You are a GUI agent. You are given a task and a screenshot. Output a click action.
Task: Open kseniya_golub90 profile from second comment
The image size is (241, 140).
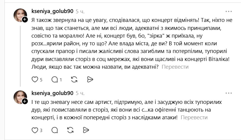(x=52, y=93)
